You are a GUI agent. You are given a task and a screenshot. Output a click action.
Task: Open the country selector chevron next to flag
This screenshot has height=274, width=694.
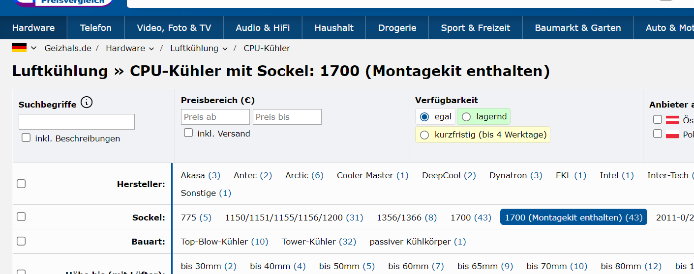(33, 48)
